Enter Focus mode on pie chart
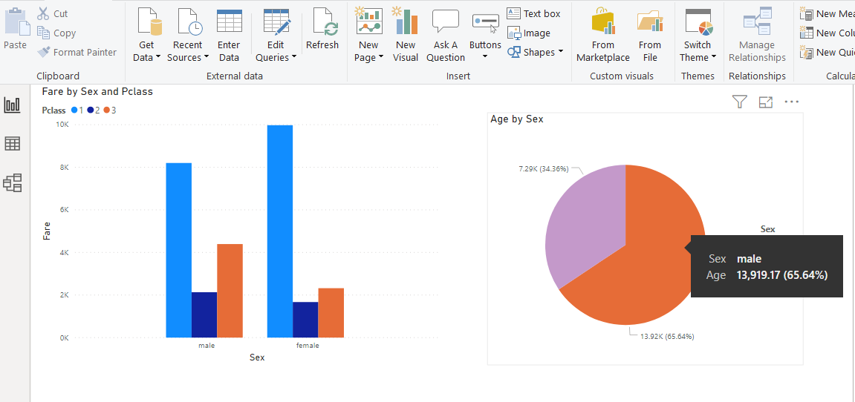The height and width of the screenshot is (402, 855). (x=766, y=102)
